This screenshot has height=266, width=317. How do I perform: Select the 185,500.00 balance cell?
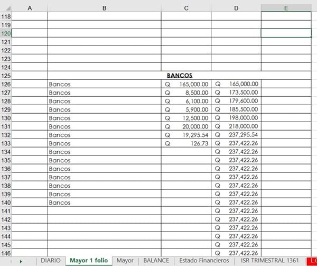[x=236, y=109]
